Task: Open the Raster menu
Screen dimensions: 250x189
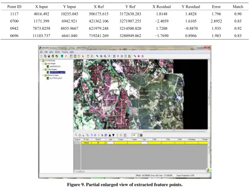Action: [x=58, y=52]
